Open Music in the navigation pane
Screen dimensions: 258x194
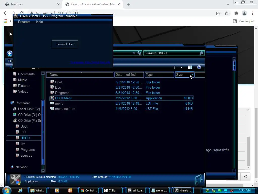click(x=22, y=80)
